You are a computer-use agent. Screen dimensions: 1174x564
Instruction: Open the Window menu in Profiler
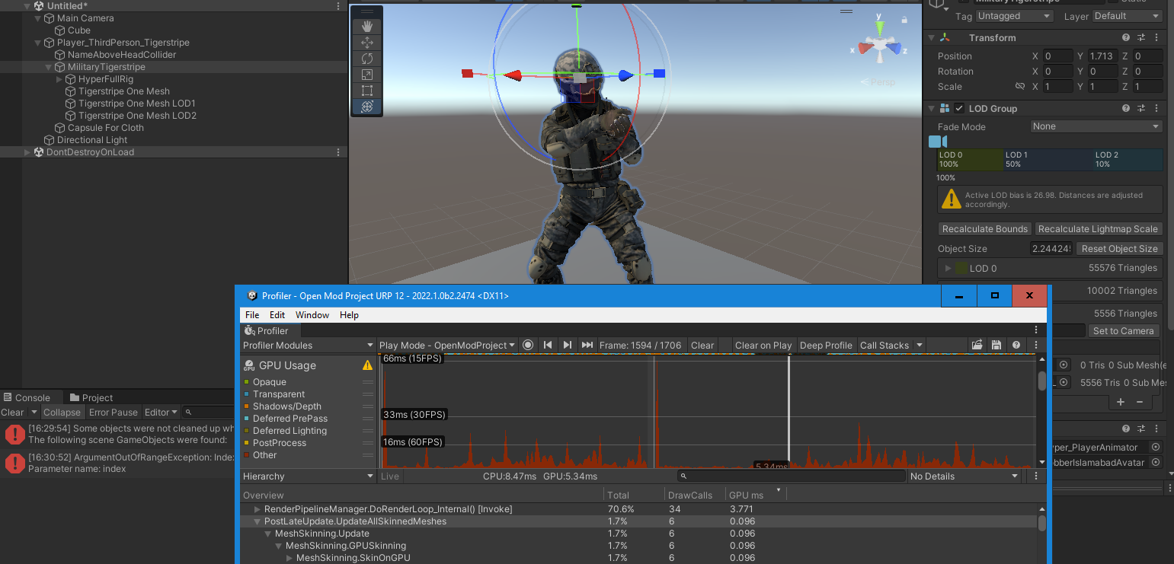point(312,314)
